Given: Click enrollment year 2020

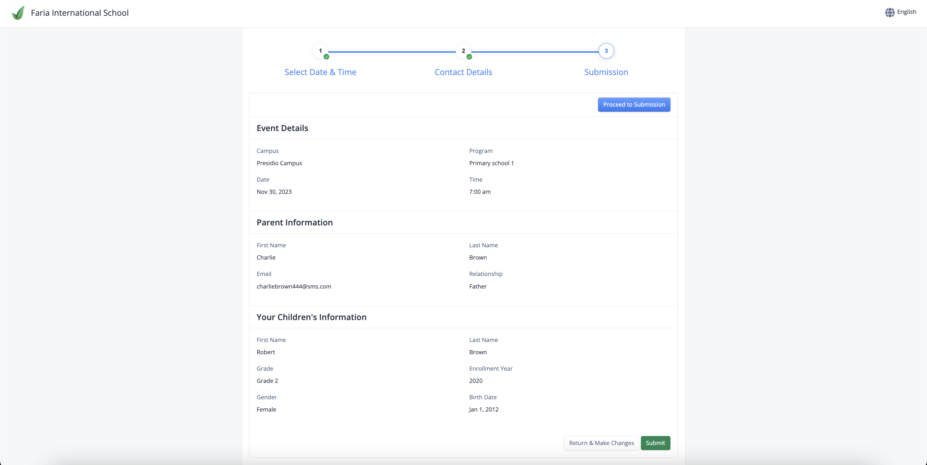Looking at the screenshot, I should tap(475, 381).
